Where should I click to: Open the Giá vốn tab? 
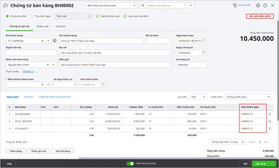(29, 97)
